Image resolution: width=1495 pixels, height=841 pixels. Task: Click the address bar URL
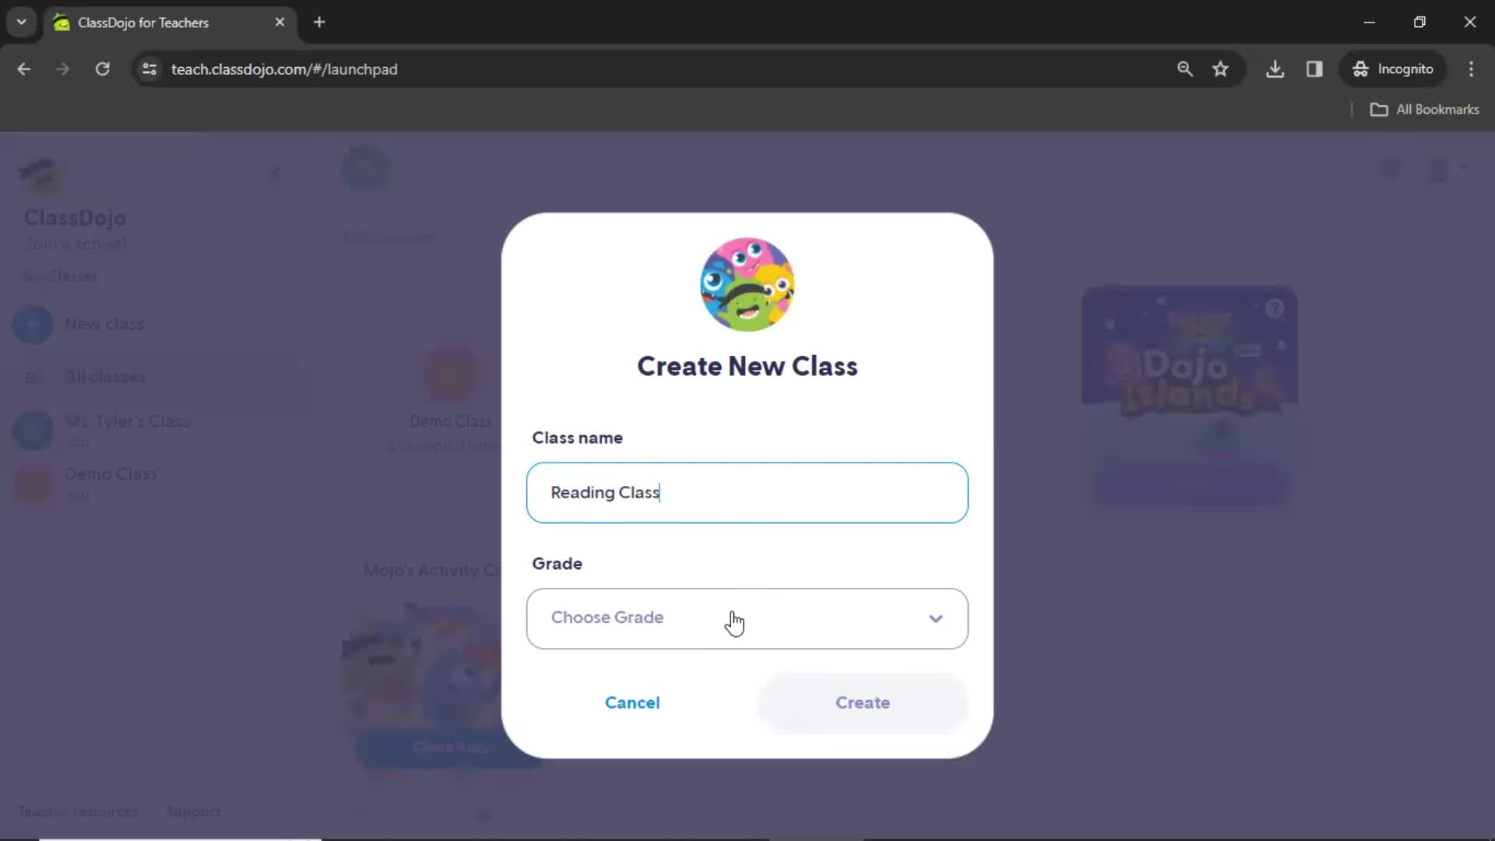(x=284, y=69)
